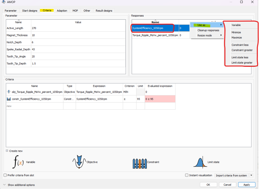Click the constraint icon beside constr_SystemEfficiency row
Screen dimensions: 259x189
[x=9, y=99]
